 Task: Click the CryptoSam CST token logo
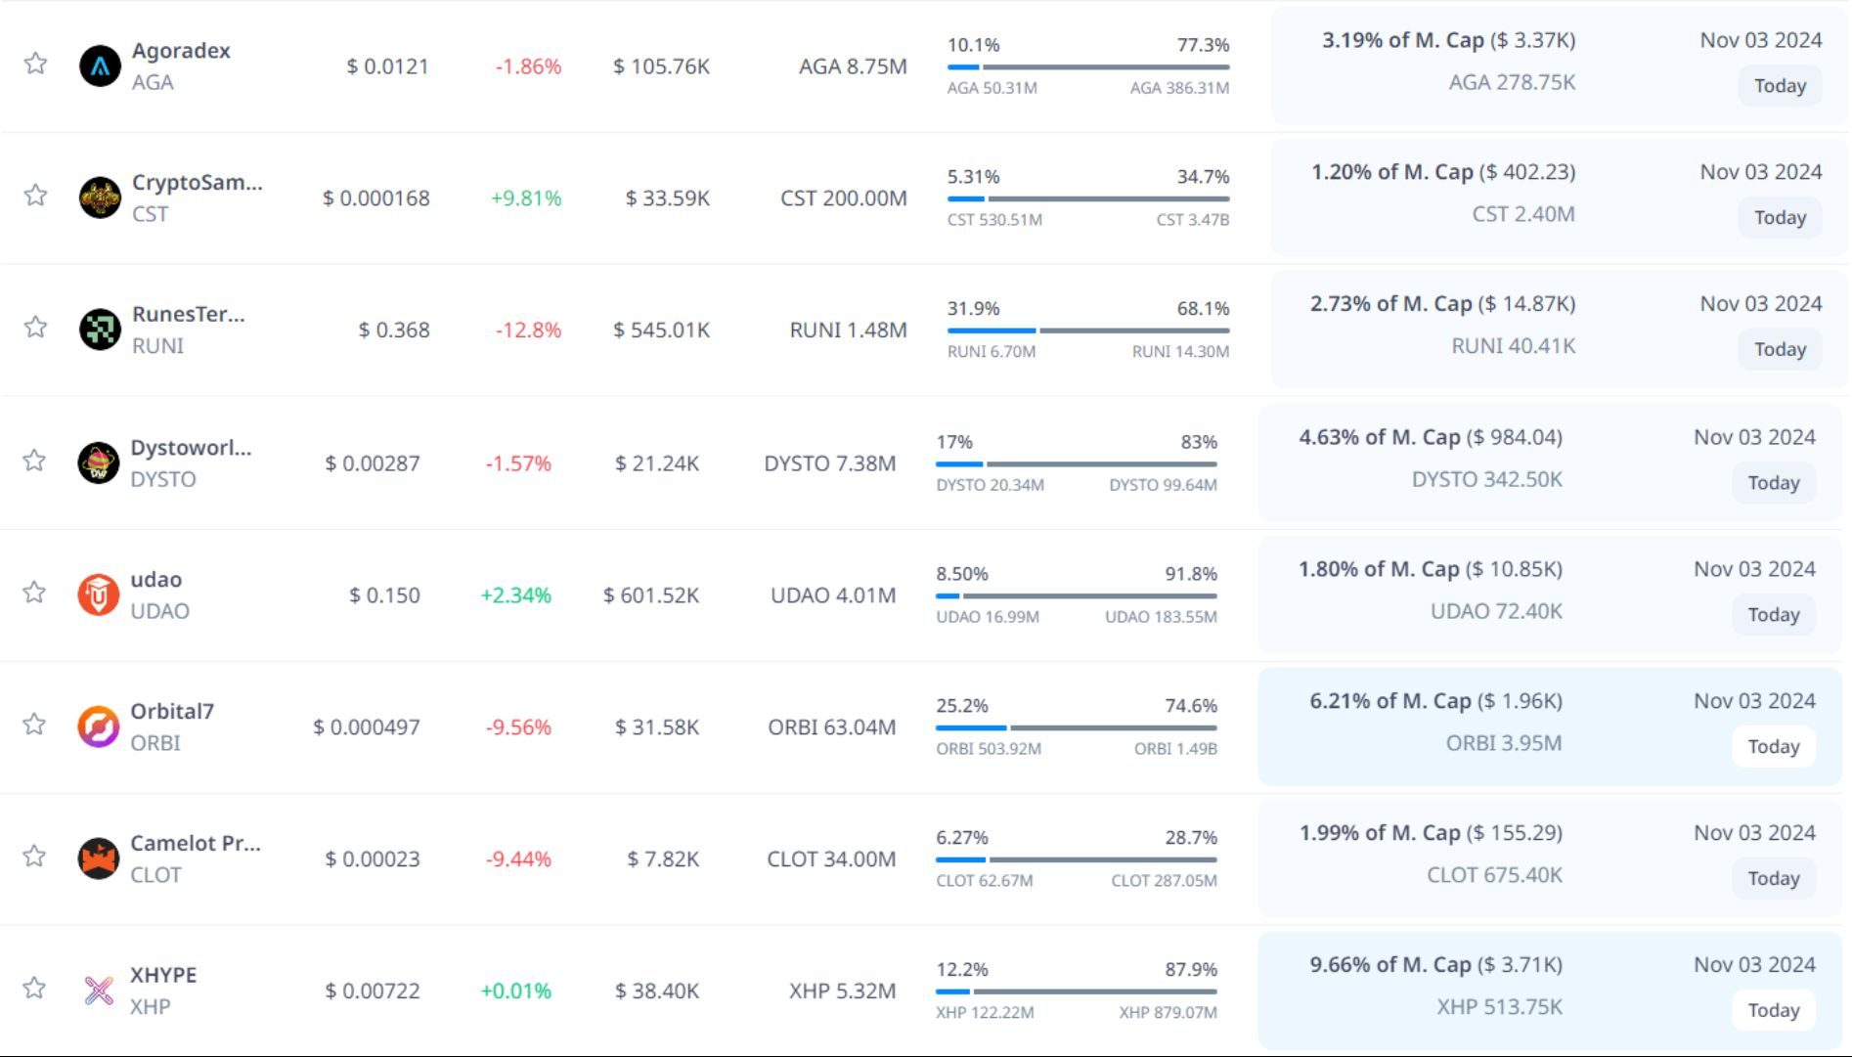[x=100, y=198]
